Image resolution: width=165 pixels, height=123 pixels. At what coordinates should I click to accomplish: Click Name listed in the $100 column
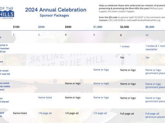coord(20,113)
